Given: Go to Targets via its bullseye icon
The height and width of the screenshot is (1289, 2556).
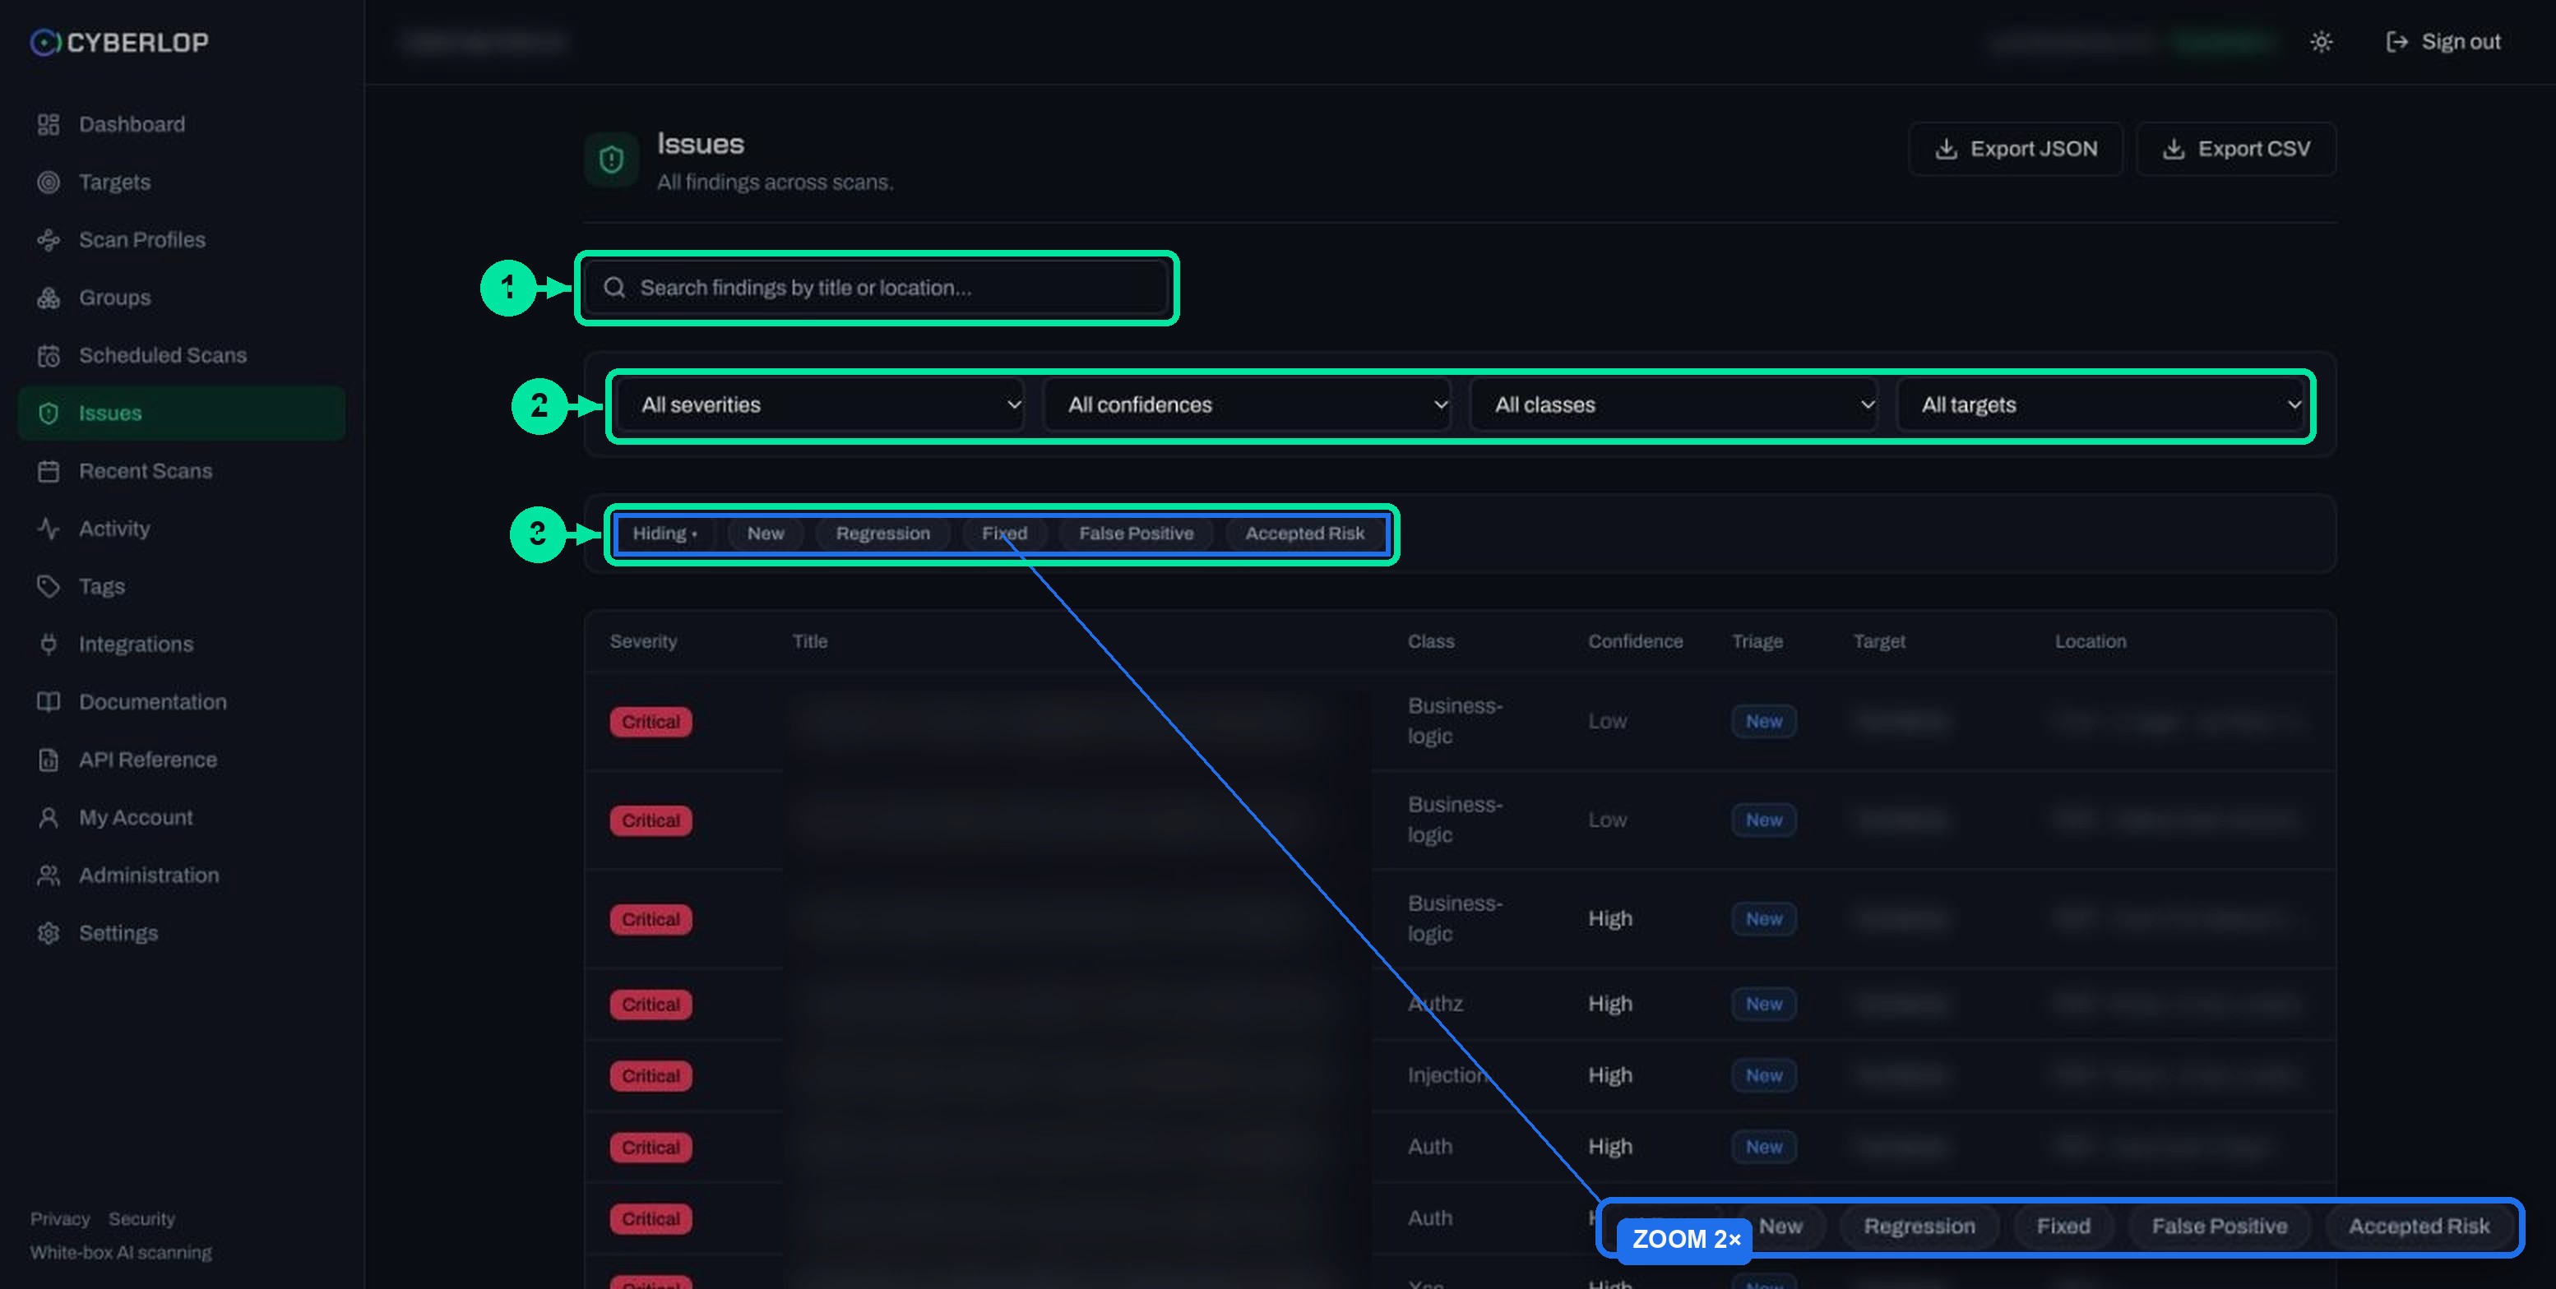Looking at the screenshot, I should [48, 182].
